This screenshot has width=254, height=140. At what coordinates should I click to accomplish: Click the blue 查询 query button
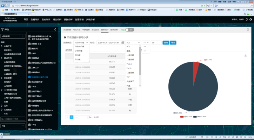click(x=166, y=42)
